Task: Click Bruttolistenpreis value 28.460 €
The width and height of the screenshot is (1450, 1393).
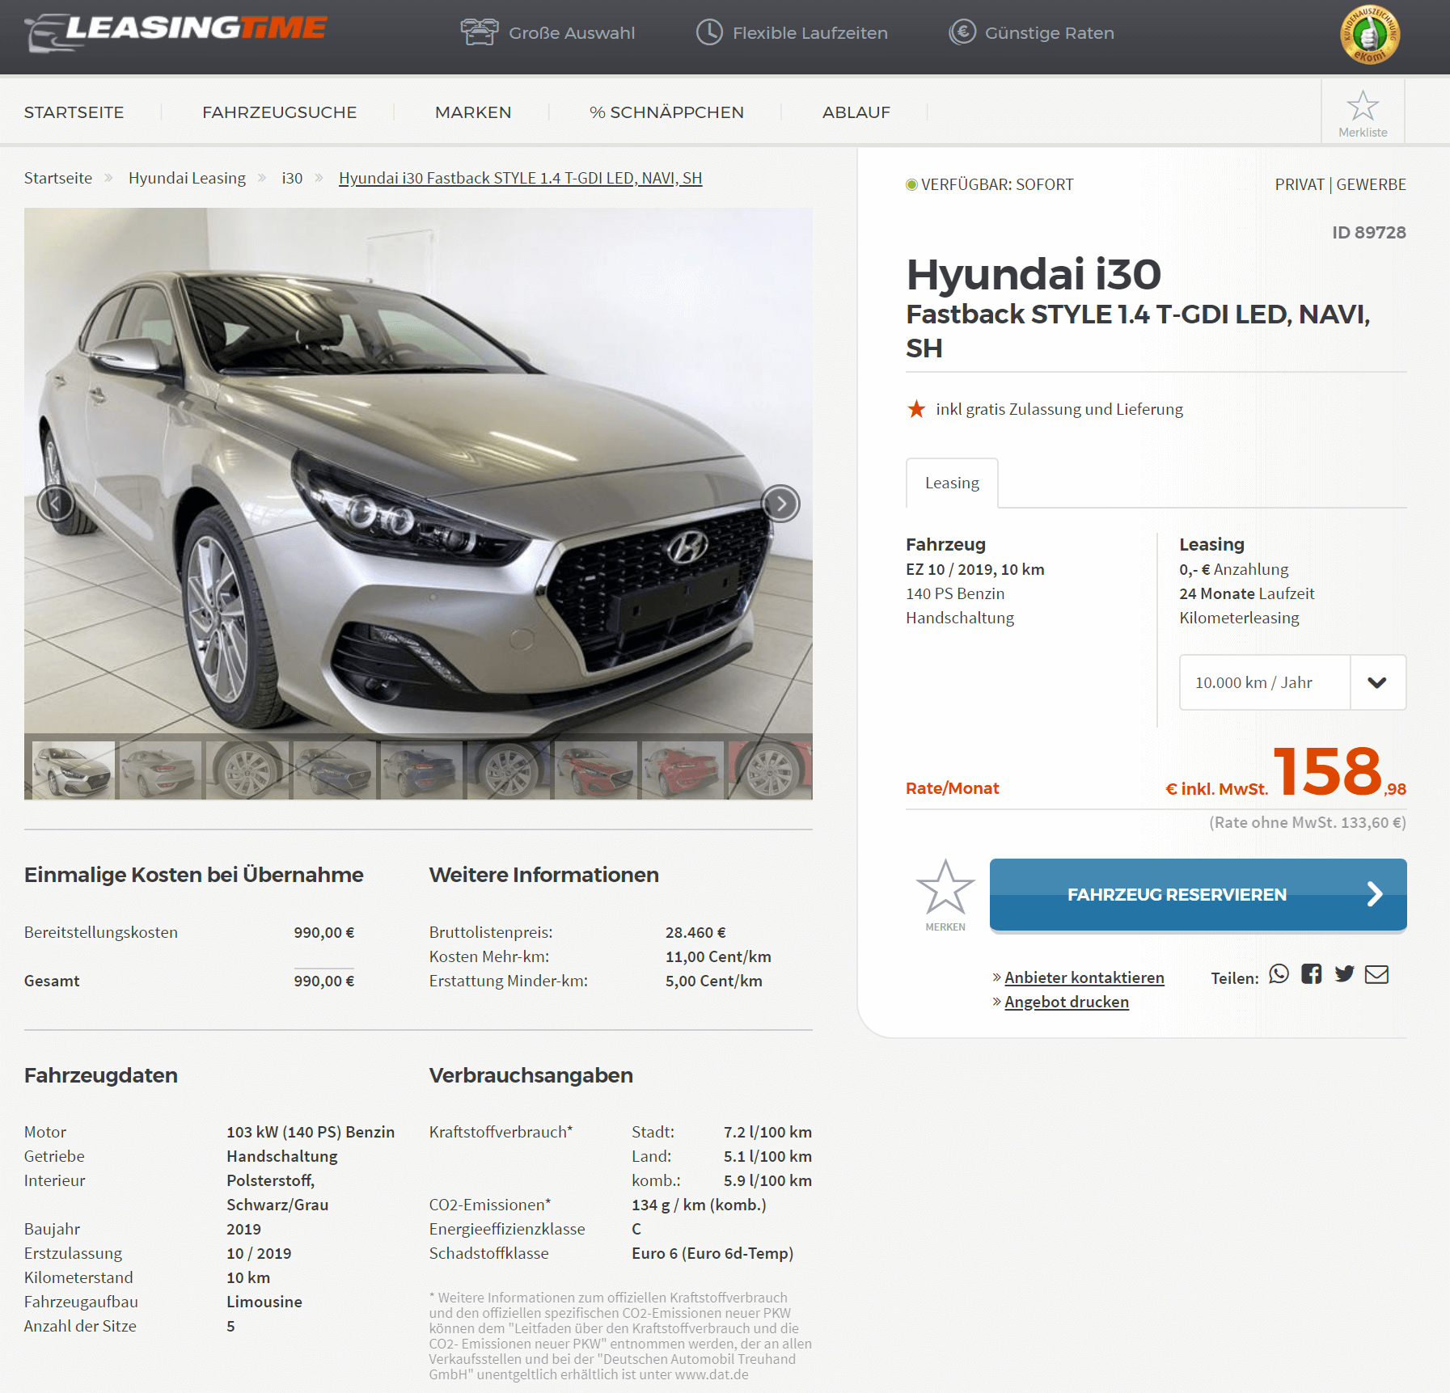Action: [x=695, y=932]
